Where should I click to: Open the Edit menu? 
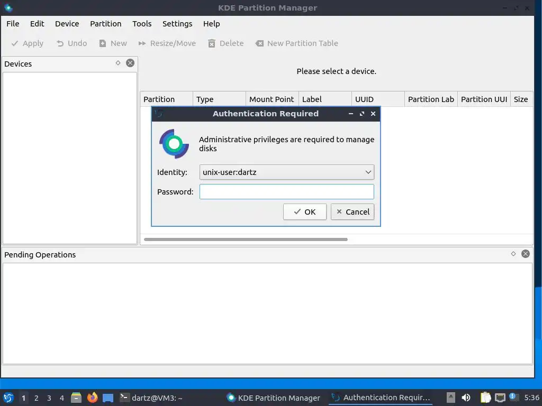click(x=37, y=24)
